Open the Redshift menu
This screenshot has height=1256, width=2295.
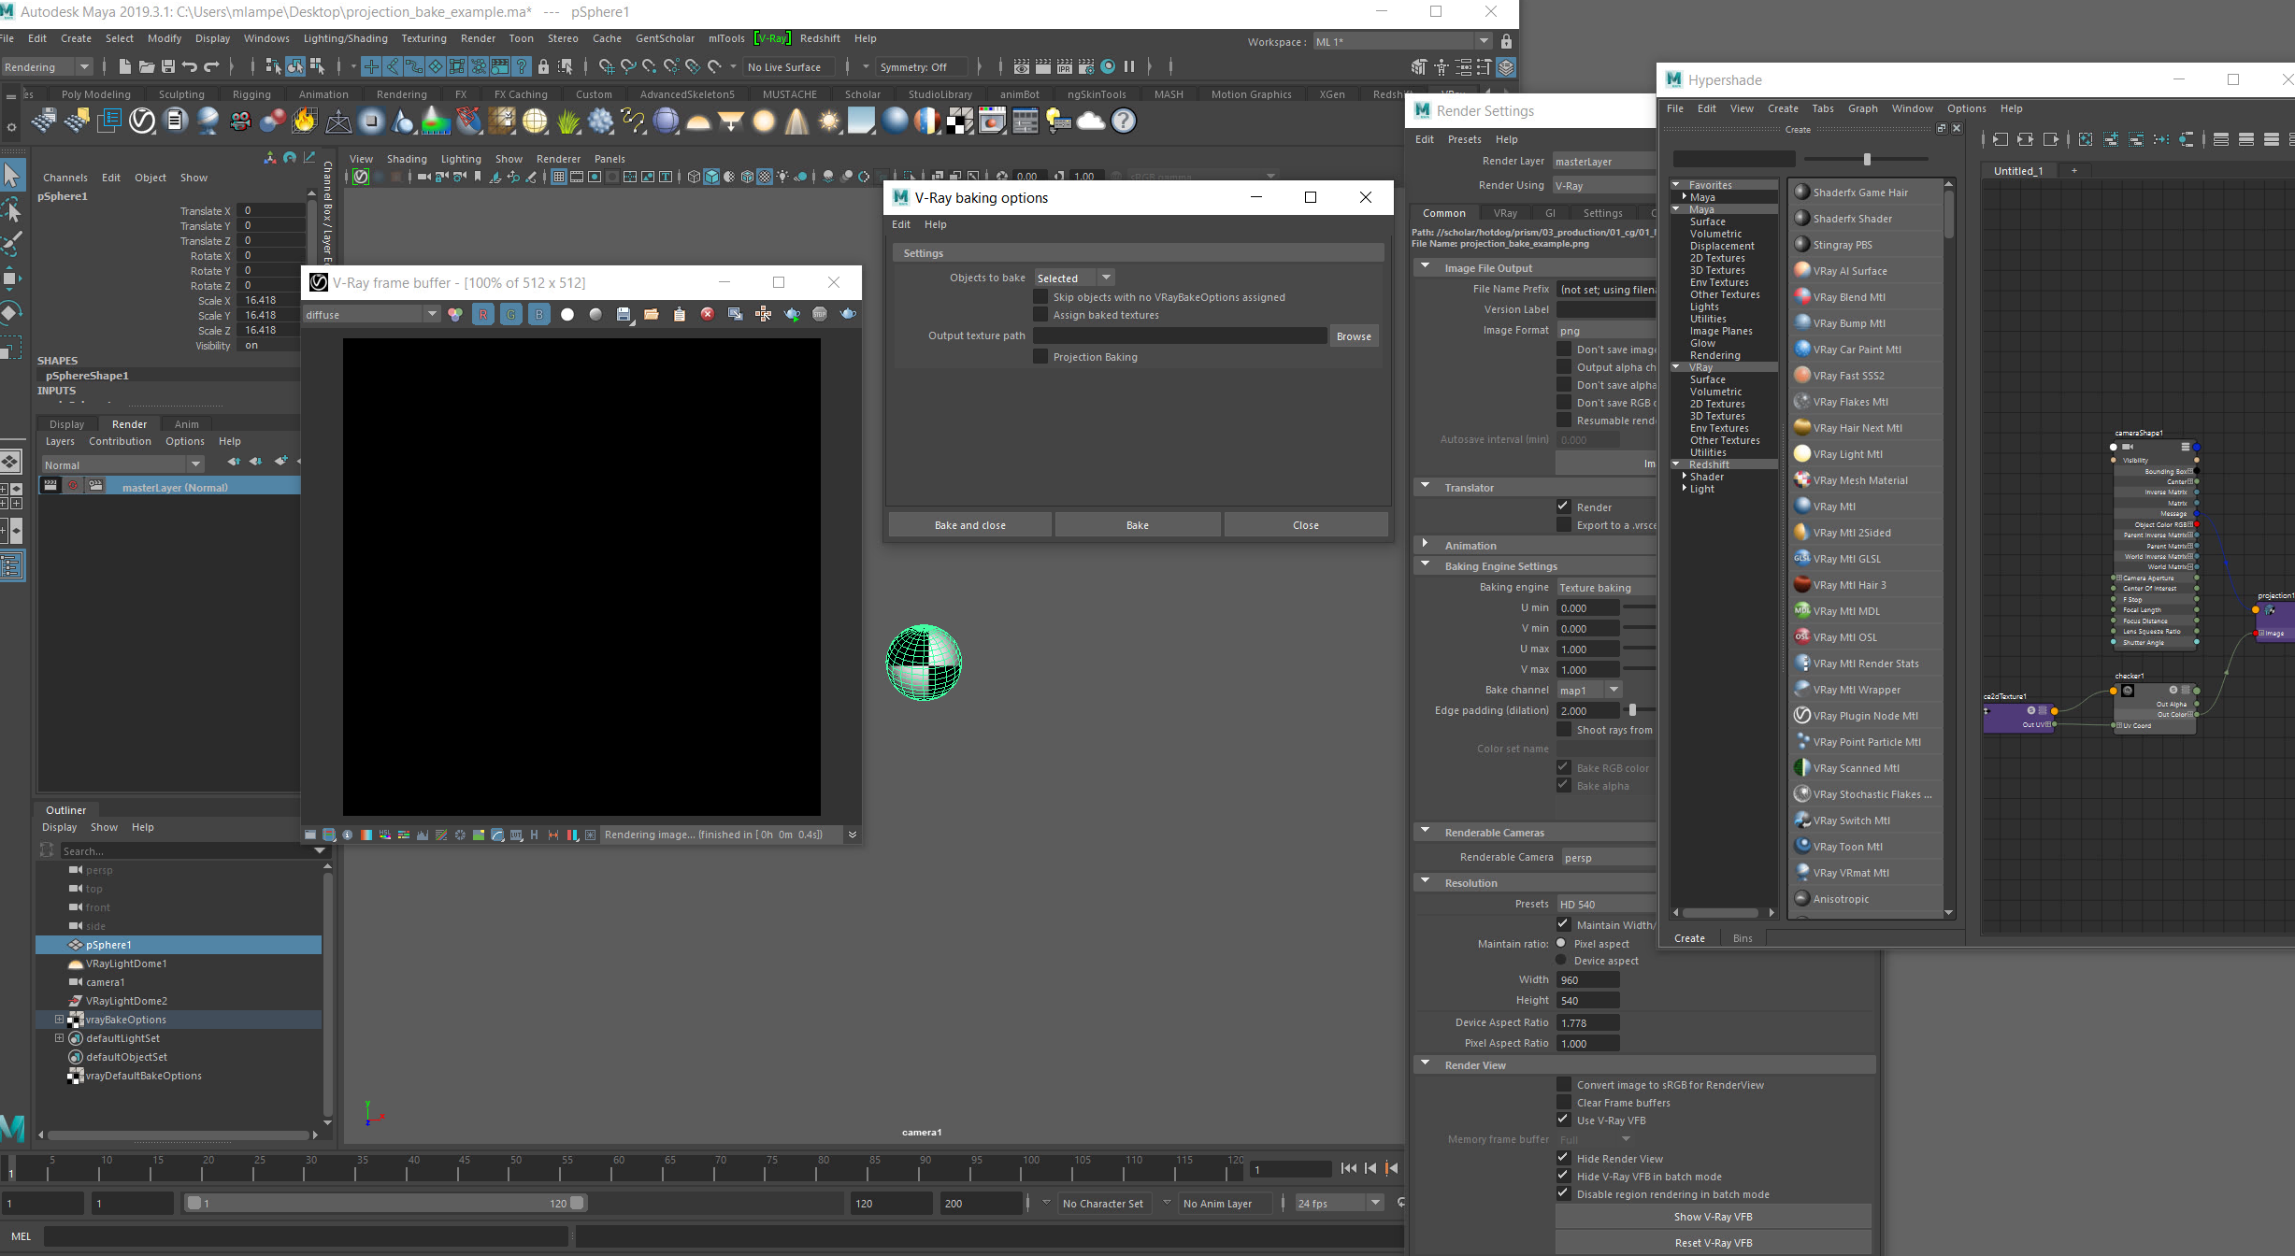[x=820, y=38]
